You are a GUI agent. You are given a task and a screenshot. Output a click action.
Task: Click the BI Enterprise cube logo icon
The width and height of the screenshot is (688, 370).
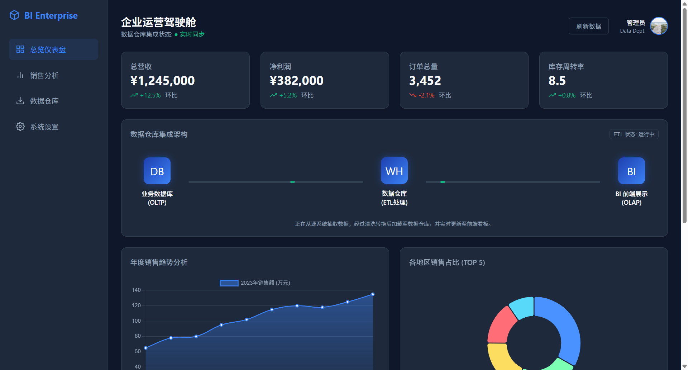point(14,15)
